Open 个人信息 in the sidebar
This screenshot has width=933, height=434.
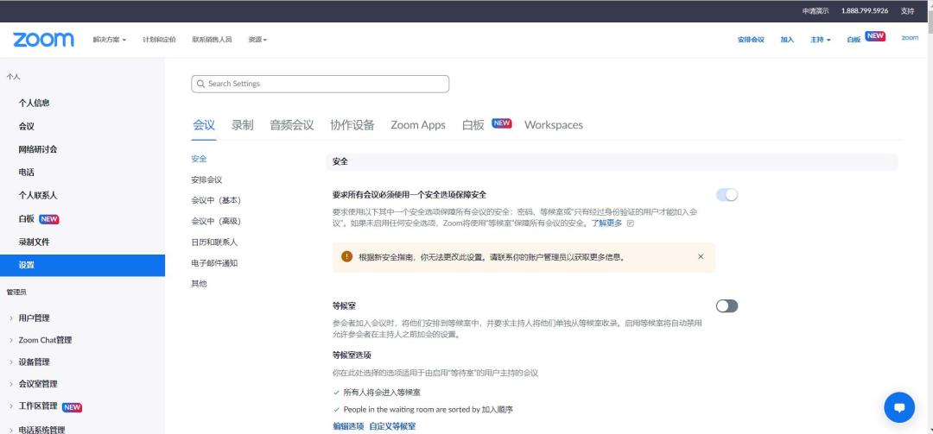(x=34, y=103)
